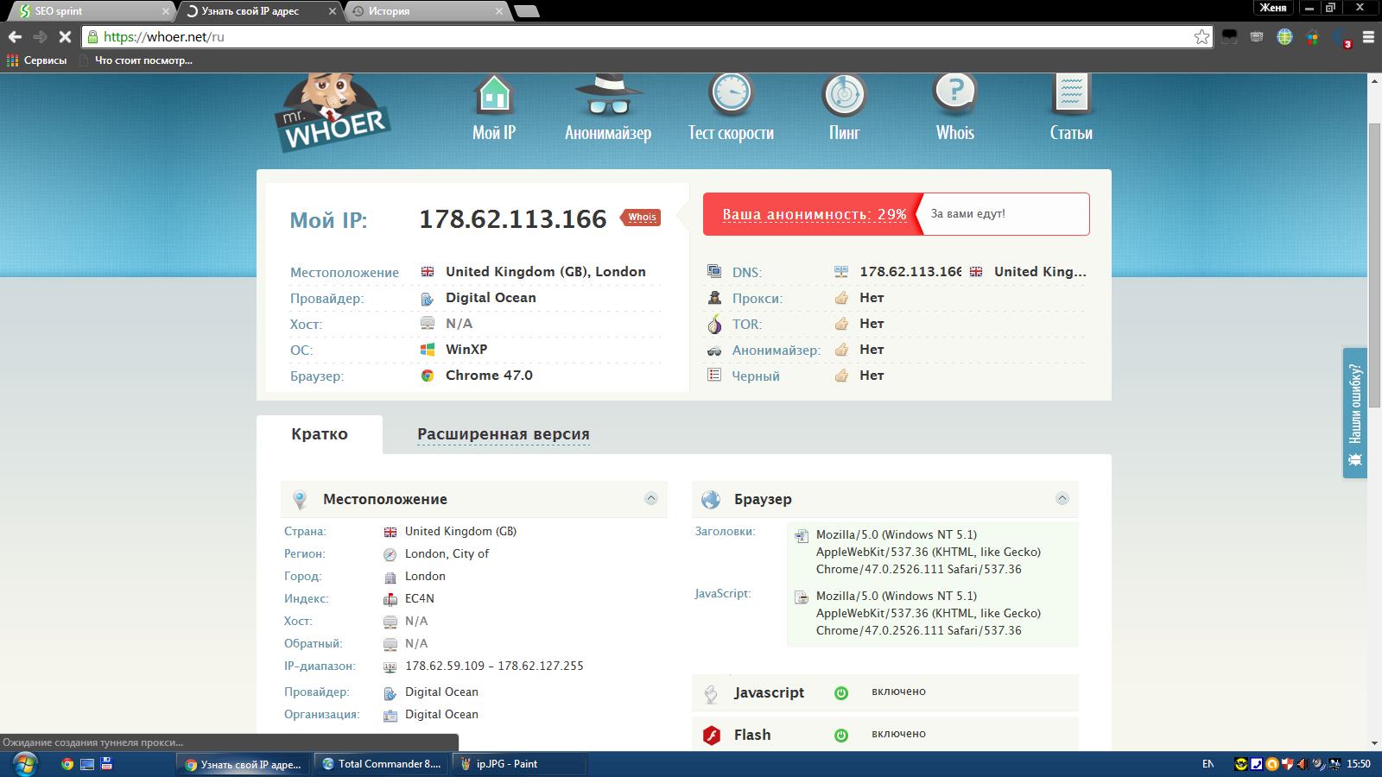The image size is (1382, 777).
Task: Click the Нашли ошибку? side button
Action: pos(1354,413)
